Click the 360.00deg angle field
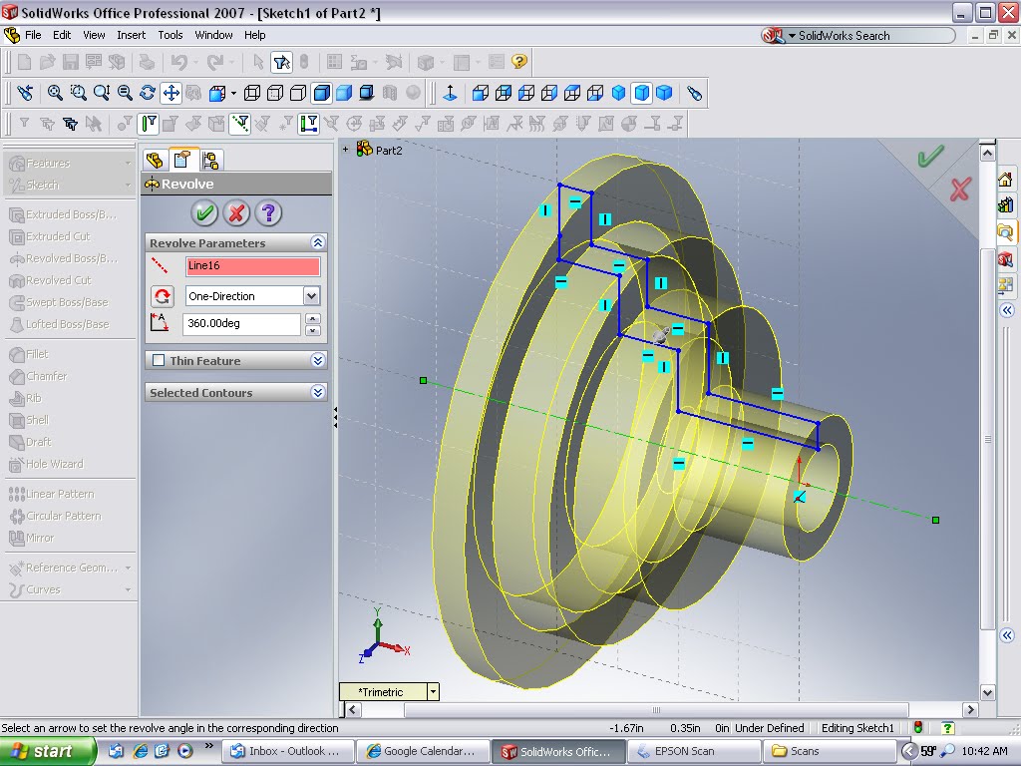Viewport: 1021px width, 766px height. click(241, 324)
